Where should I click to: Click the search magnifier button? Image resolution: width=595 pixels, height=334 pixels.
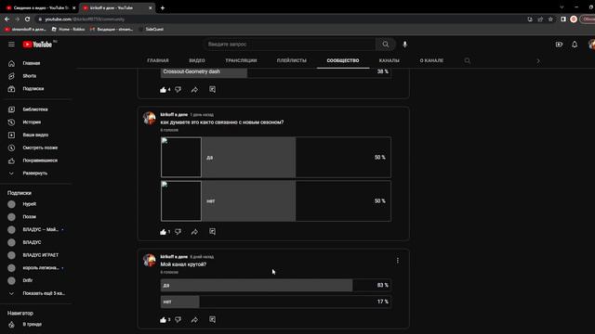(x=386, y=45)
